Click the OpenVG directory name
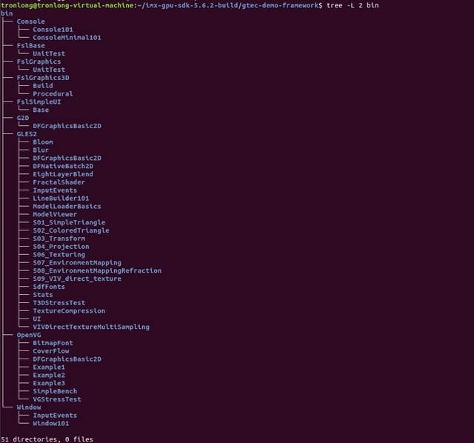 tap(29, 335)
